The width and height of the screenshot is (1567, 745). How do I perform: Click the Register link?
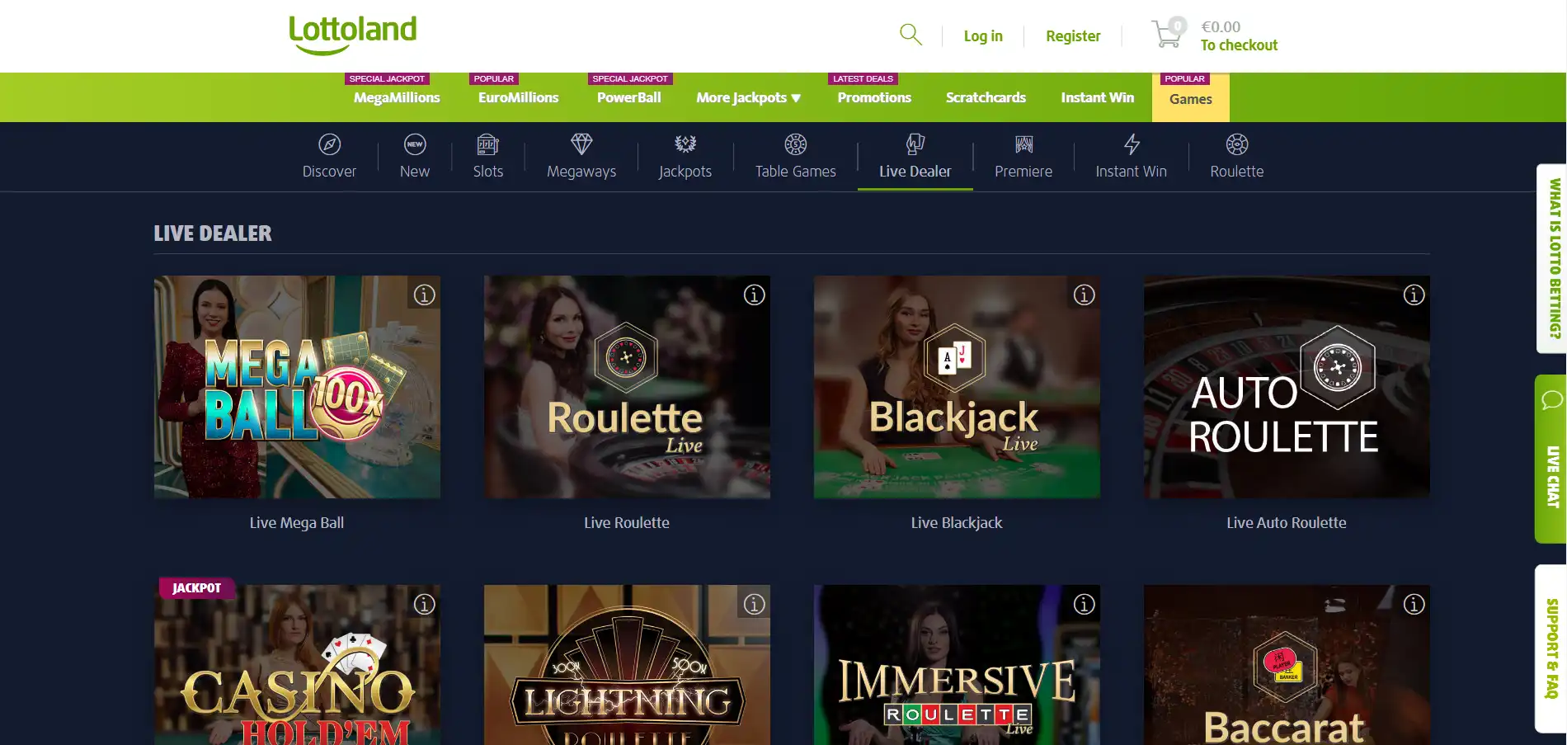coord(1073,36)
